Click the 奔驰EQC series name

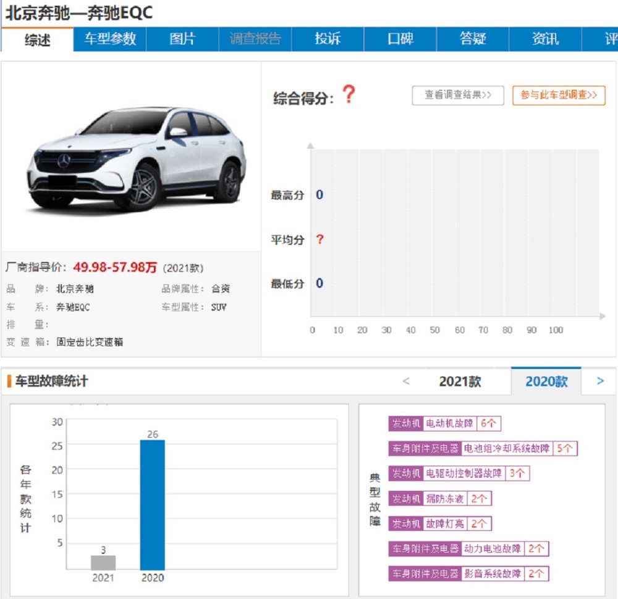coord(73,307)
